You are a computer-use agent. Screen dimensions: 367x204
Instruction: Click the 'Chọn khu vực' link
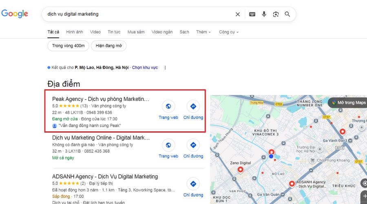145,68
